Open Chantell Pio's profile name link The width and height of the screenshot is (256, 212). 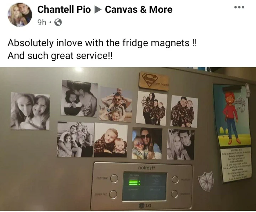(x=64, y=10)
